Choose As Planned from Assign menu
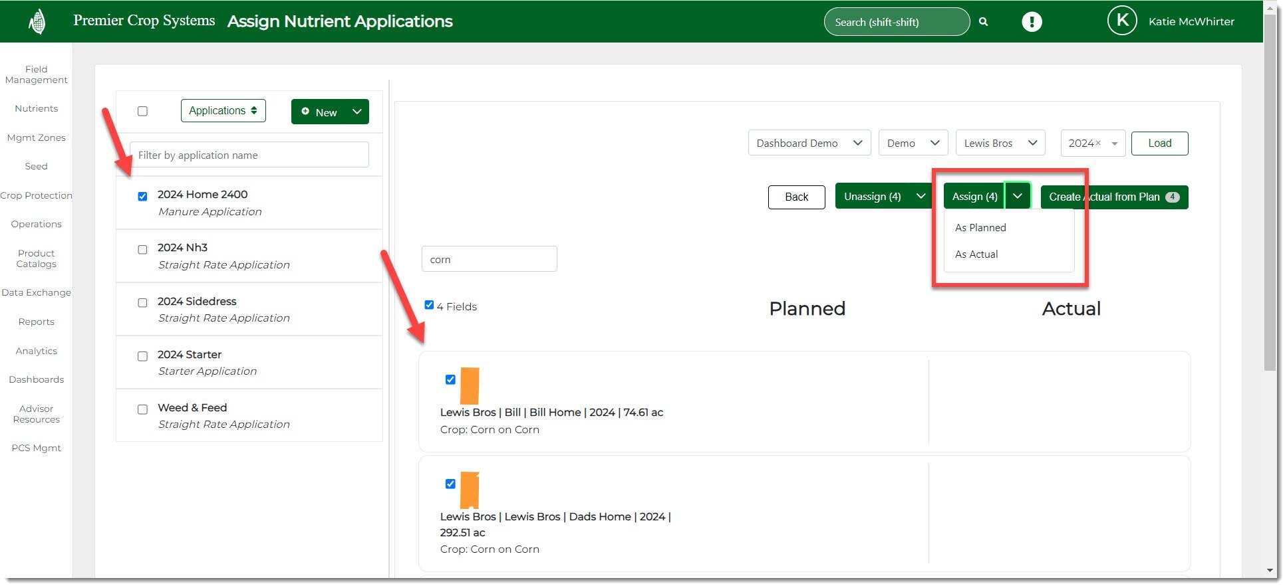The image size is (1287, 588). point(980,228)
